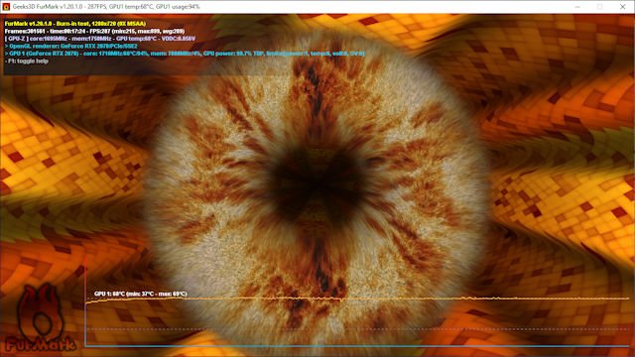635x357 pixels.
Task: Click the FurMark flame logo
Action: coord(41,318)
